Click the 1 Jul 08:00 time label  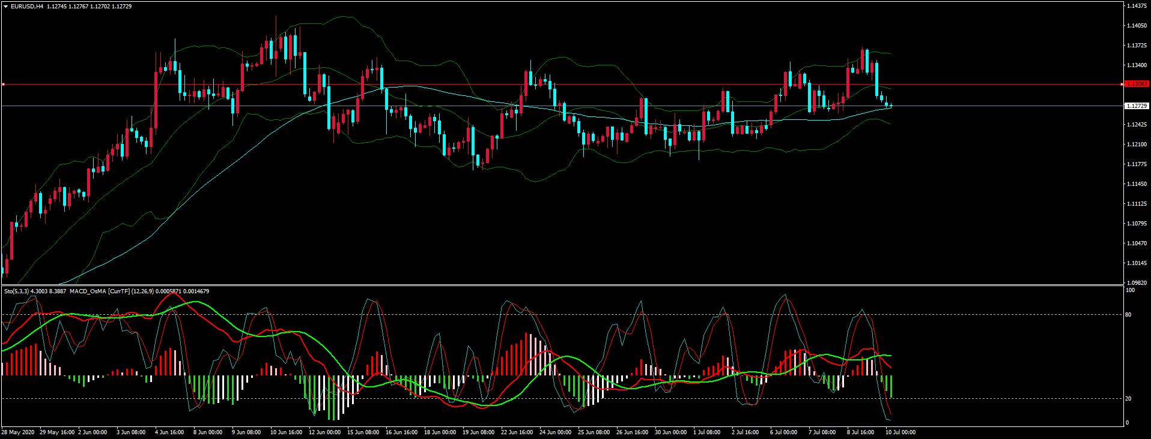707,432
